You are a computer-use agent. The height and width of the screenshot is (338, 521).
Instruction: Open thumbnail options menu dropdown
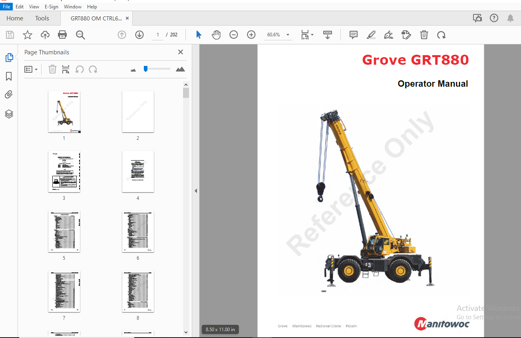[x=31, y=70]
